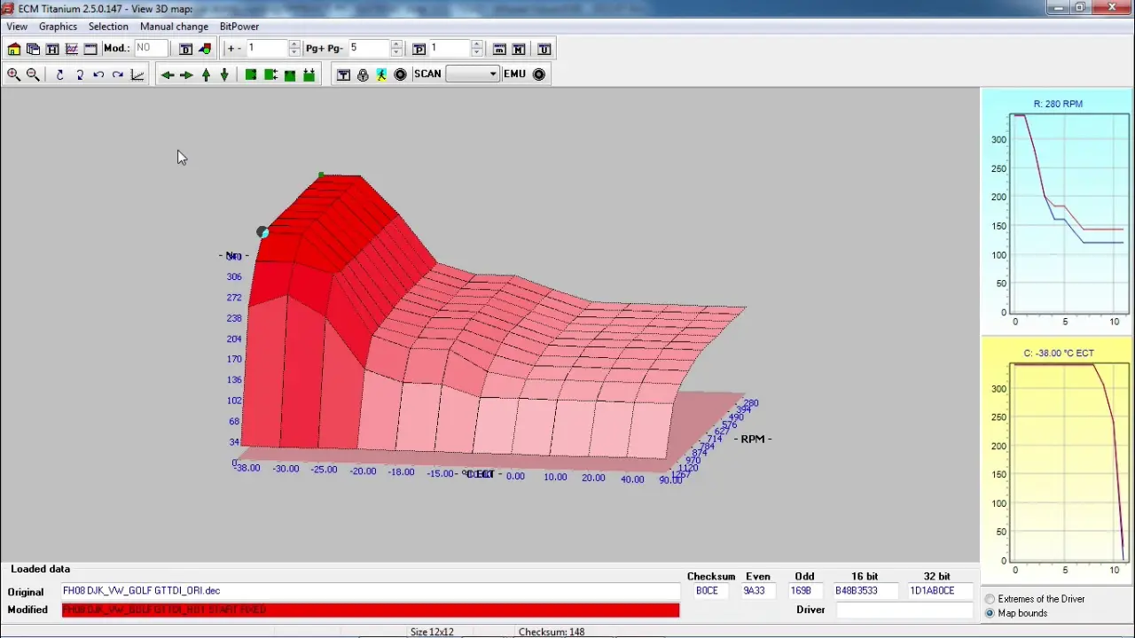Click the Mod. value input field
The width and height of the screenshot is (1135, 638).
coord(151,49)
